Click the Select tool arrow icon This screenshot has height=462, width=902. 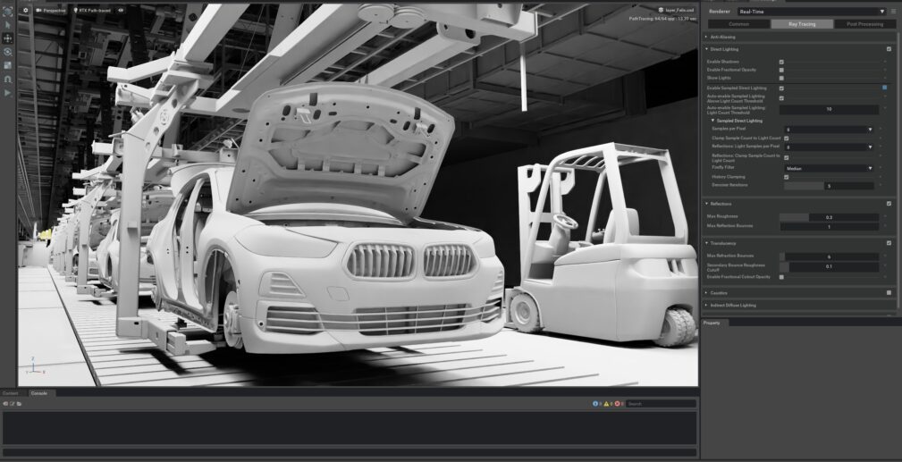point(8,25)
